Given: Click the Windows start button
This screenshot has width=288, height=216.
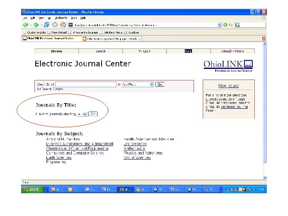Looking at the screenshot, I should [x=32, y=189].
